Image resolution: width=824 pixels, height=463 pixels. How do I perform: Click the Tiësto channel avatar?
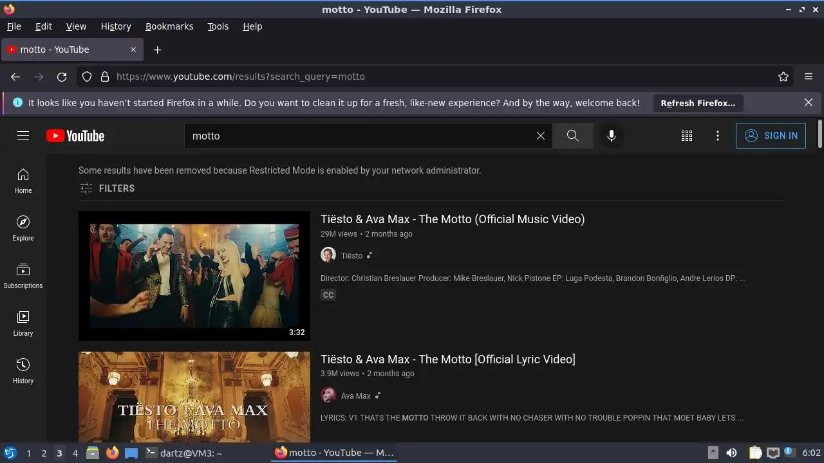pyautogui.click(x=328, y=255)
